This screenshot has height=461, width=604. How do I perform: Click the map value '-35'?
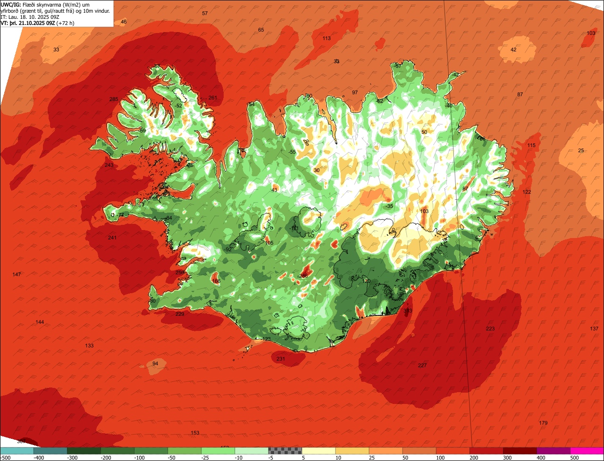click(x=389, y=206)
